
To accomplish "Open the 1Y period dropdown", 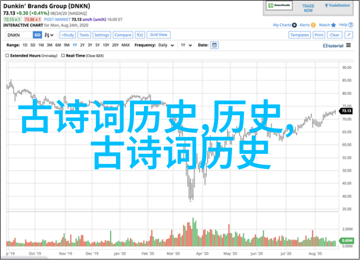I will point(186,45).
